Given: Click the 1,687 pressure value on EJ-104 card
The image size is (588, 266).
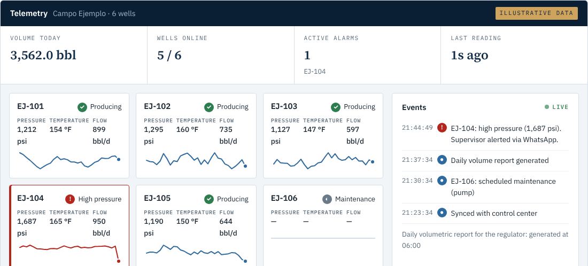Looking at the screenshot, I should [x=27, y=222].
